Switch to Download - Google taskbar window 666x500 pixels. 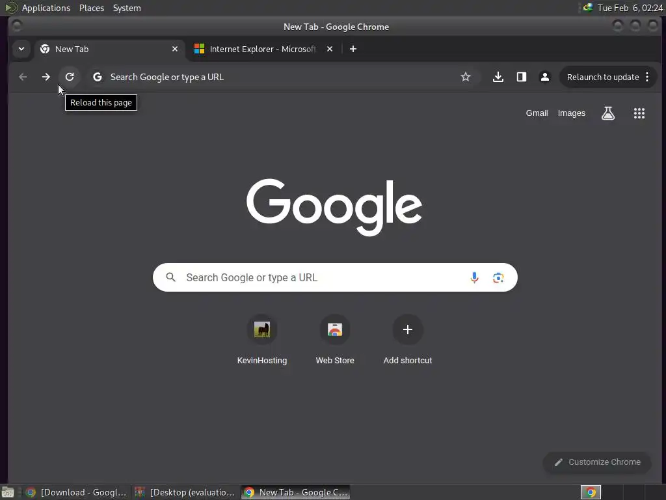point(77,492)
